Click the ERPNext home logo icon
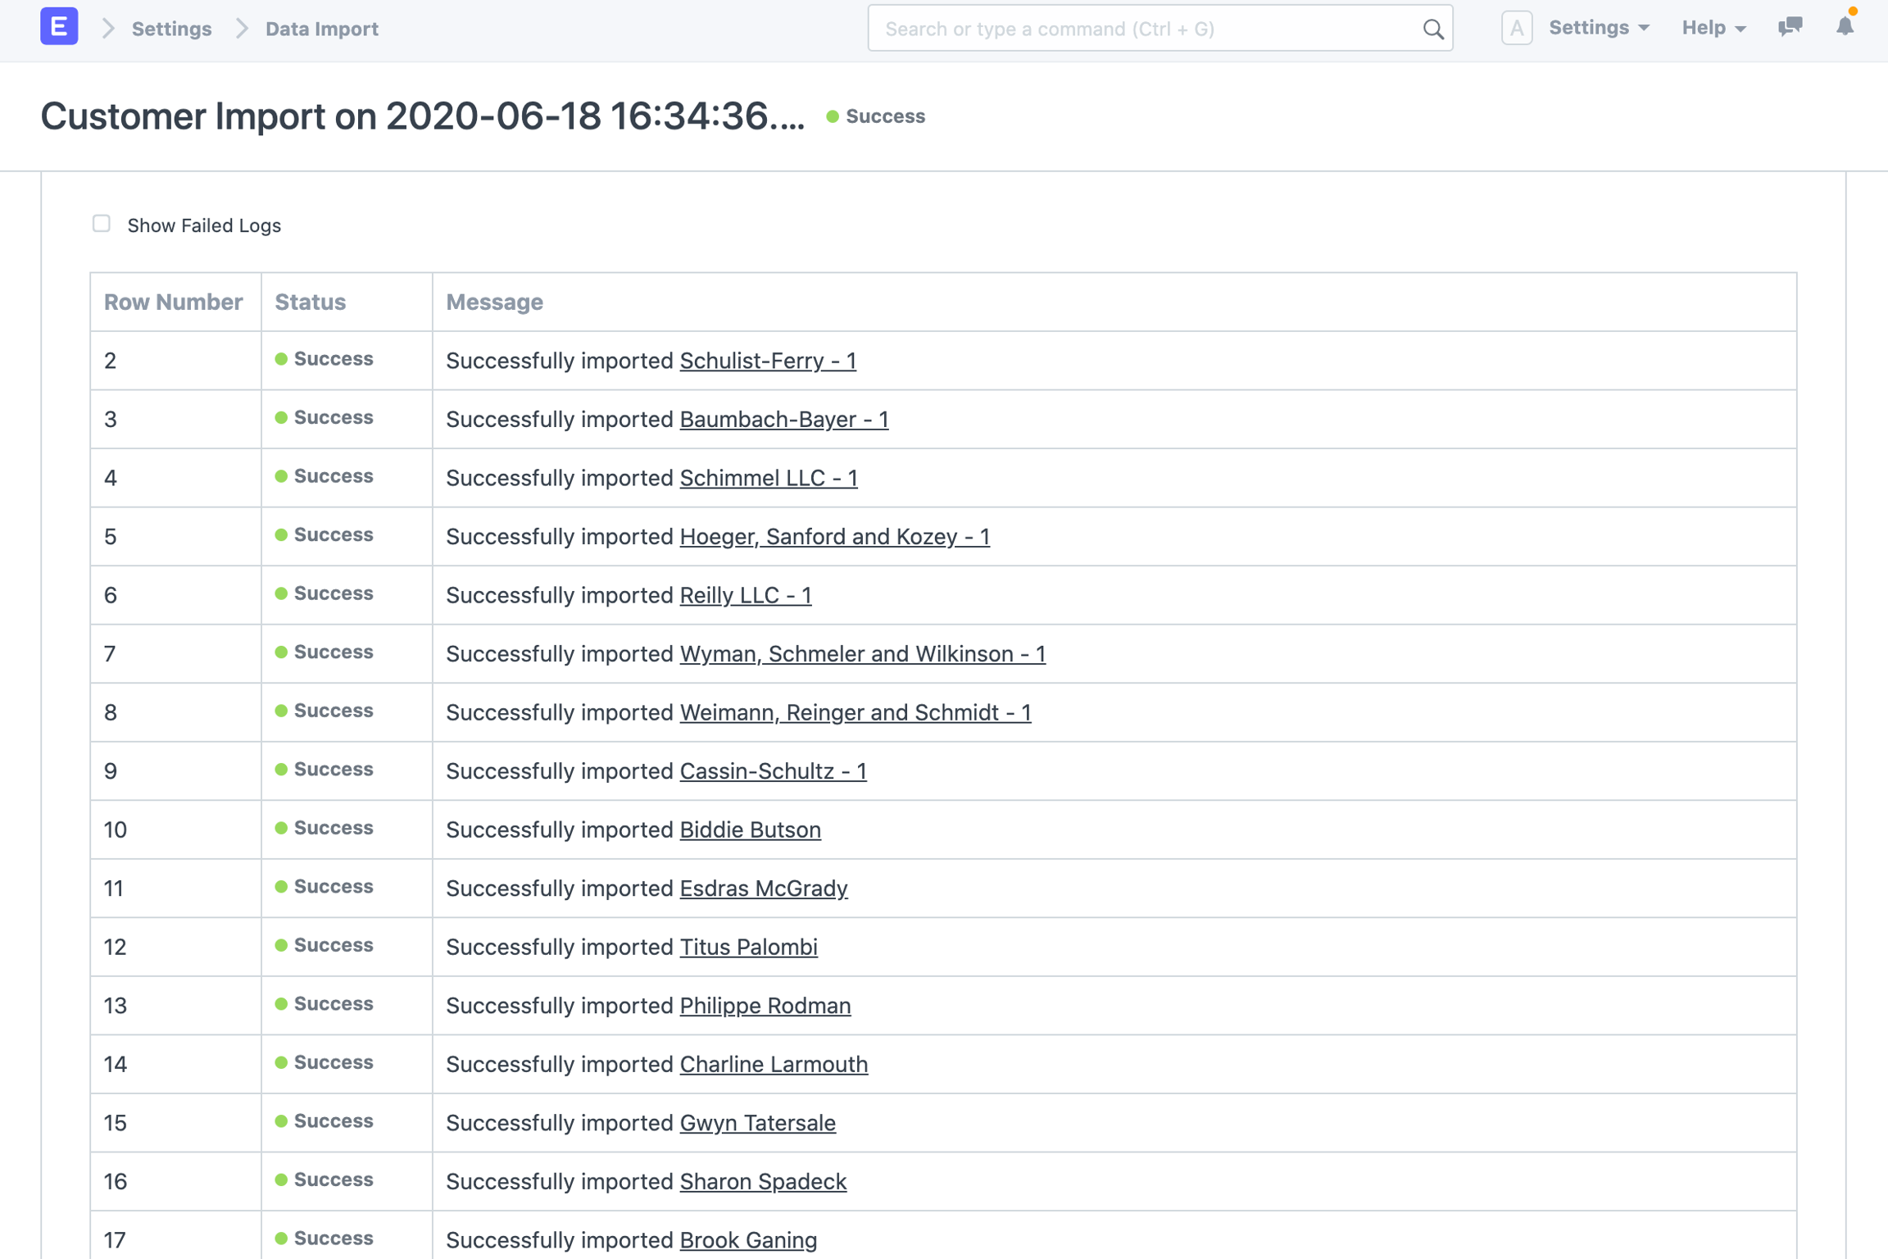This screenshot has width=1888, height=1259. pos(59,28)
